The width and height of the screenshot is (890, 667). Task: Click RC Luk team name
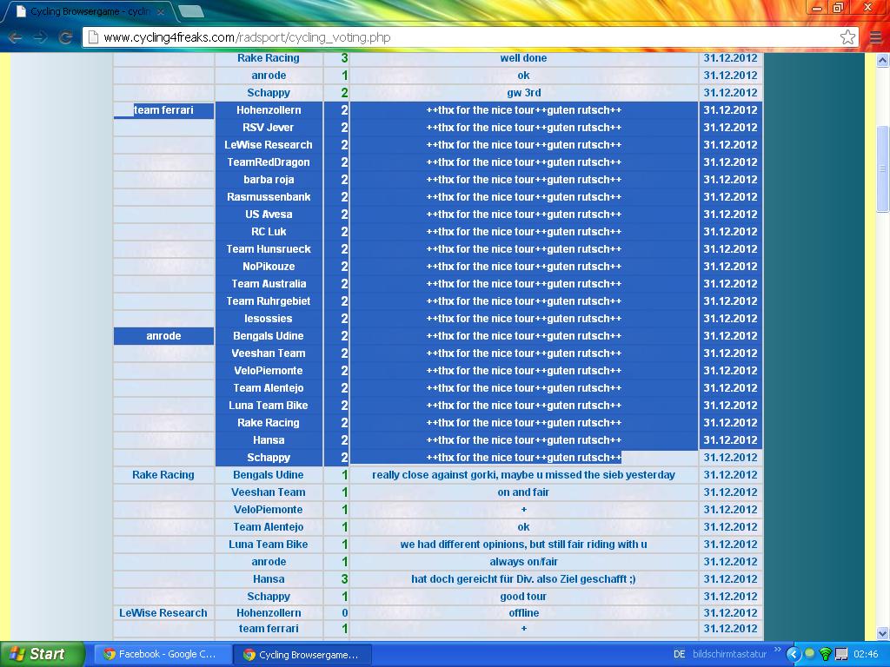point(269,231)
